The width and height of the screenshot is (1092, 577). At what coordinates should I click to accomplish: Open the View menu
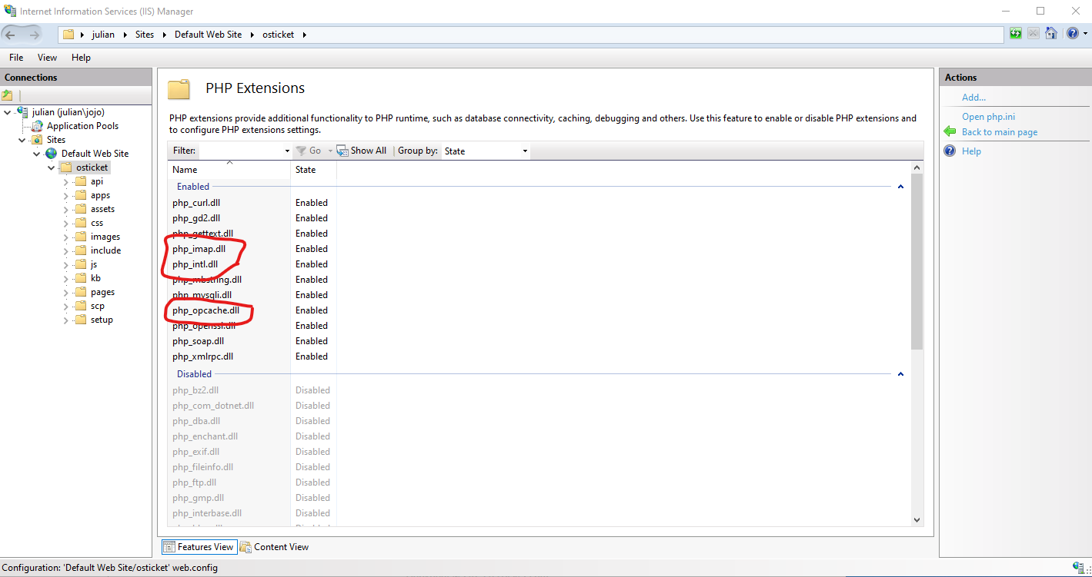pos(47,58)
